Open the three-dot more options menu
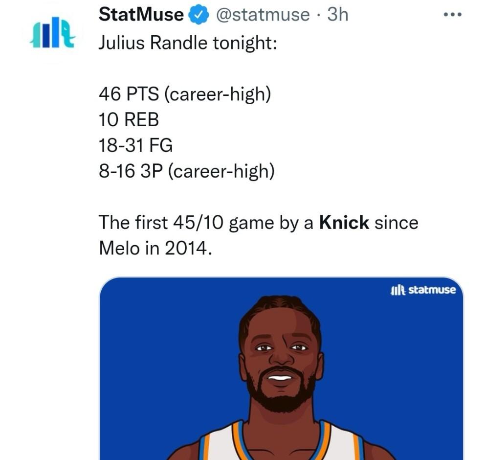The image size is (486, 460). (453, 15)
